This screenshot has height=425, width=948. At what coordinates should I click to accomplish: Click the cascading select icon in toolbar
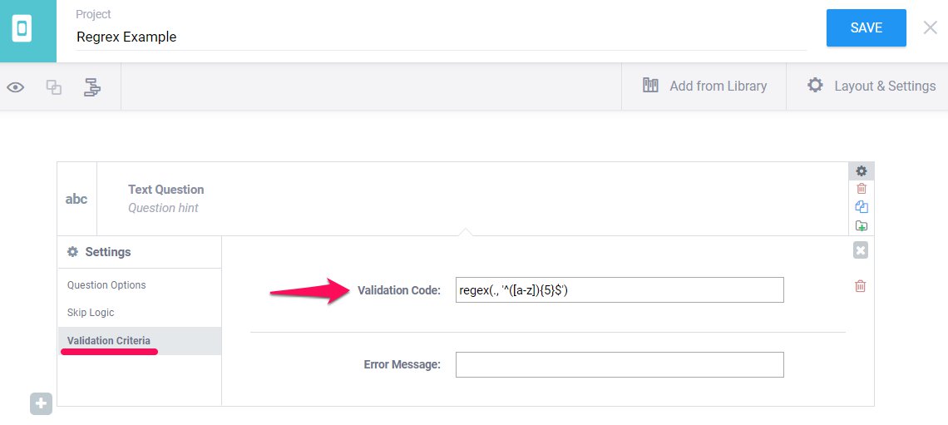[91, 86]
